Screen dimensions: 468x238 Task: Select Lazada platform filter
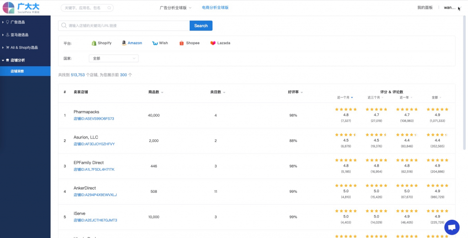click(x=220, y=43)
